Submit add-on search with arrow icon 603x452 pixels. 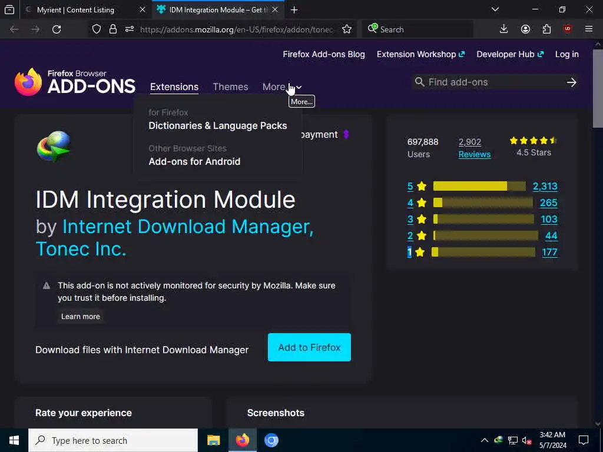[571, 82]
